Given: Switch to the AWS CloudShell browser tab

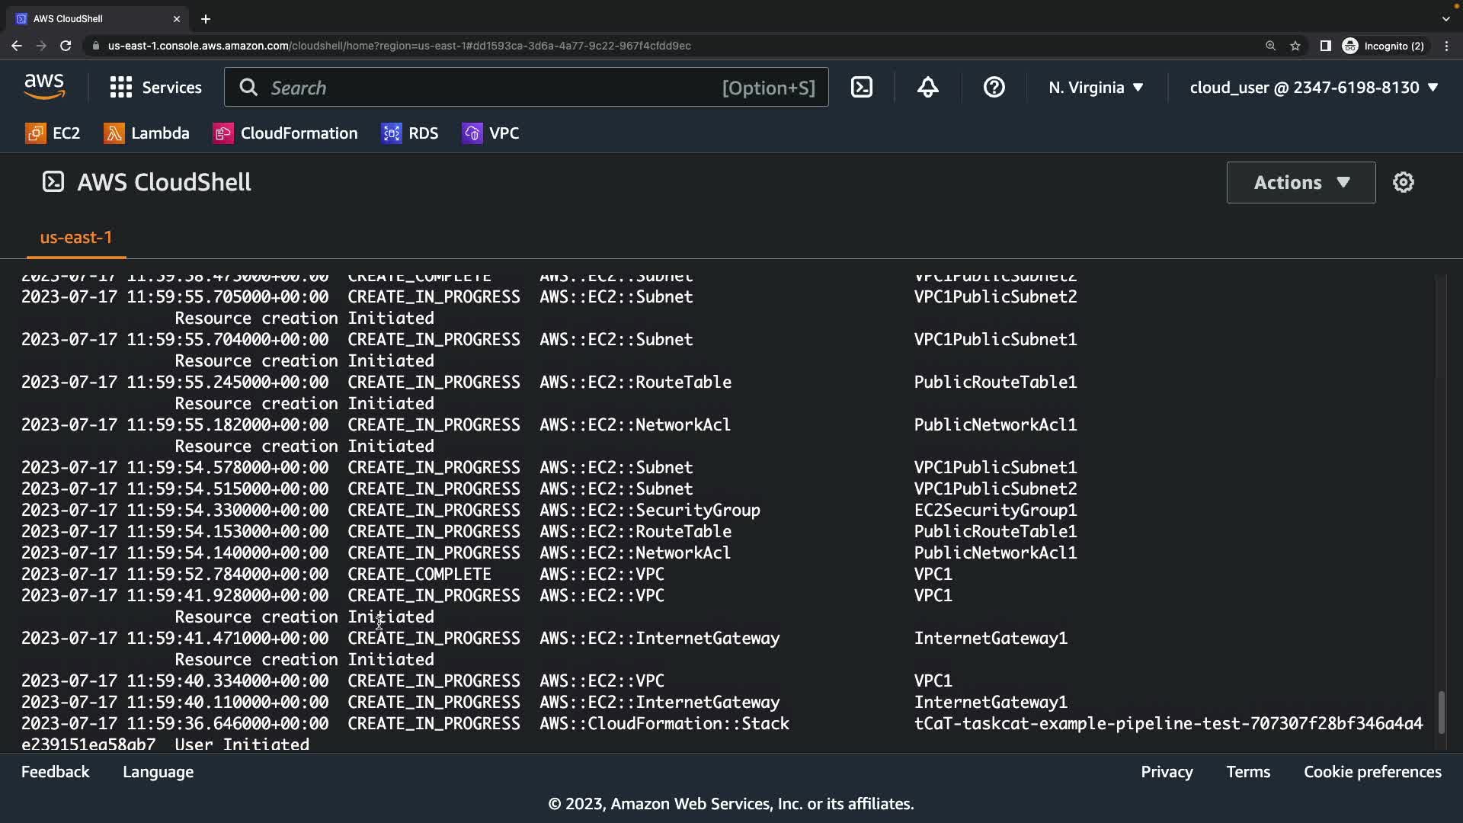Looking at the screenshot, I should [x=91, y=18].
